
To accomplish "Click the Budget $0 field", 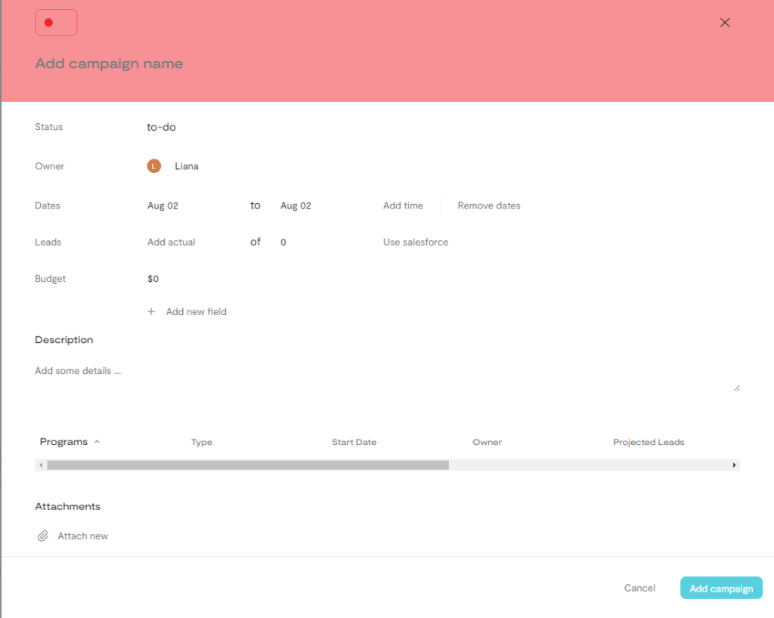I will 153,279.
